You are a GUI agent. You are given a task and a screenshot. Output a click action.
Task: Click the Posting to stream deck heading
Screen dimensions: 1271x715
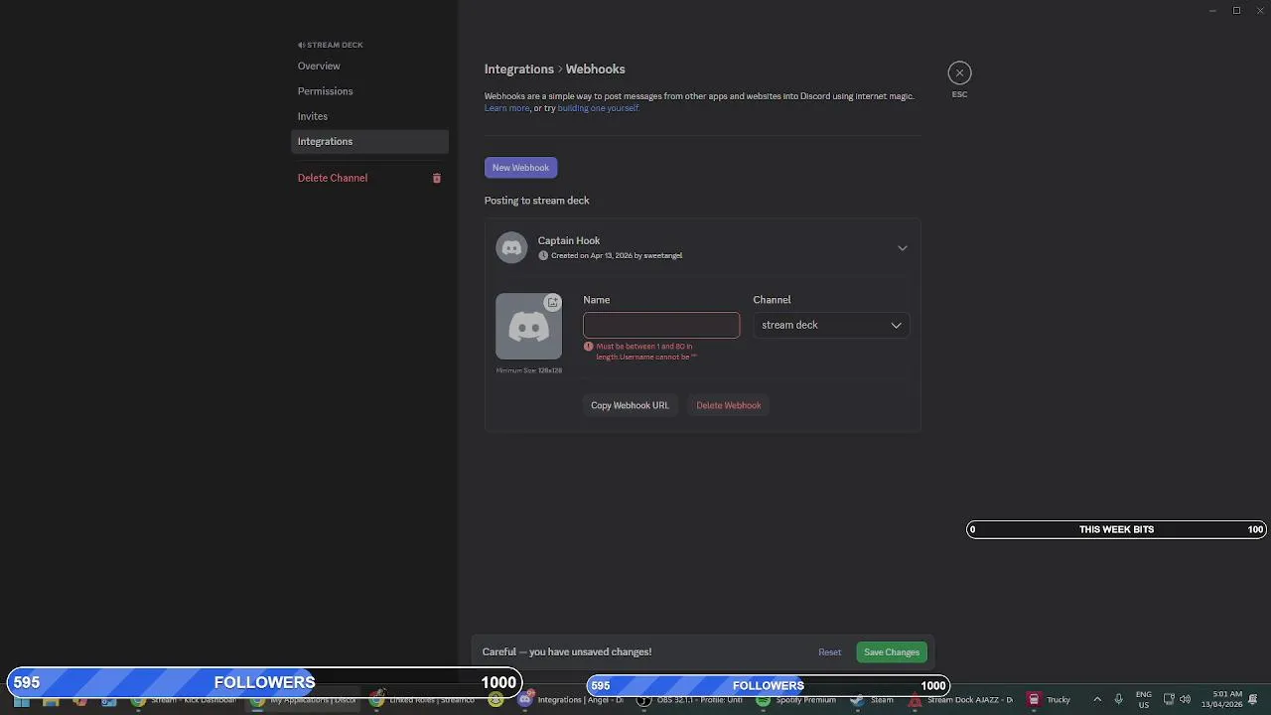[537, 201]
